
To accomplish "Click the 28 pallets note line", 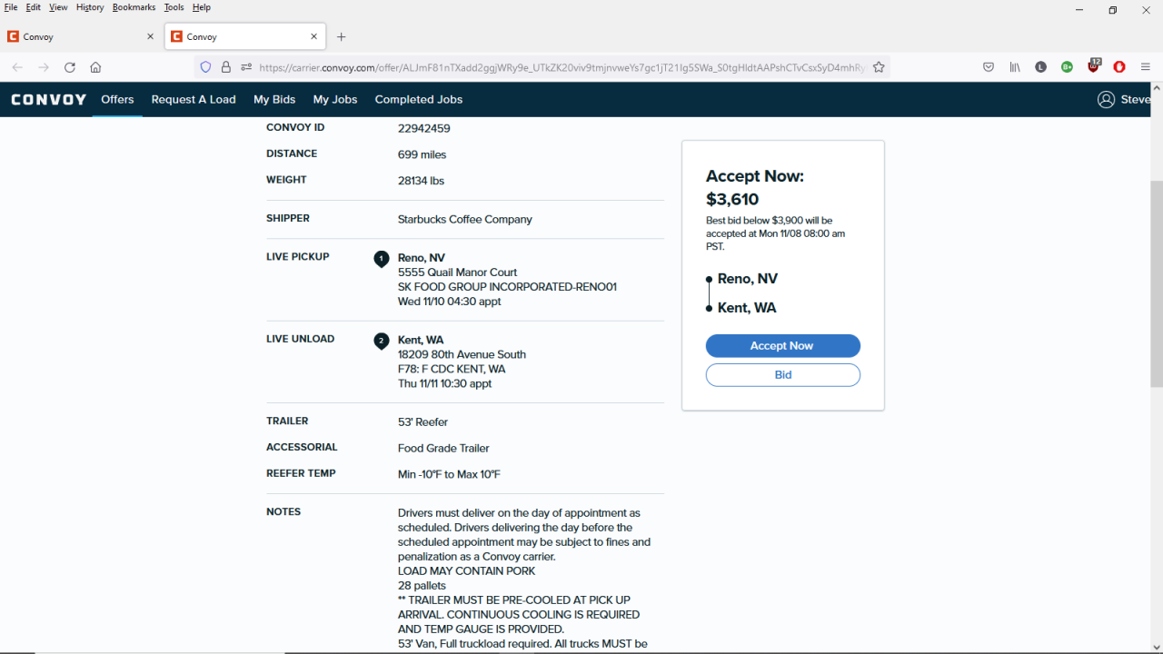I will coord(422,586).
